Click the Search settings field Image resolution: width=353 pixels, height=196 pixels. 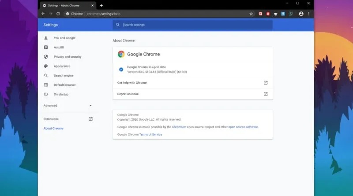coord(193,25)
